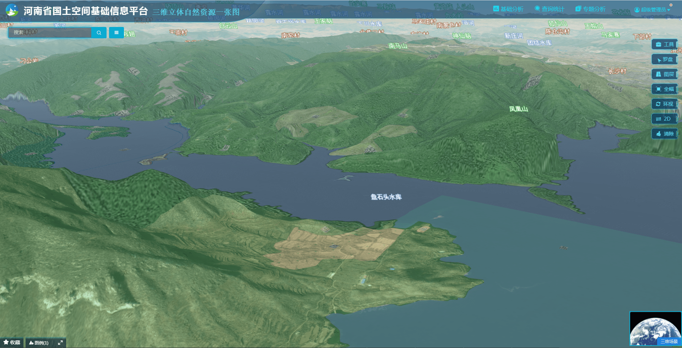The height and width of the screenshot is (348, 682).
Task: Toggle the 图例(1) legend panel
Action: (39, 343)
